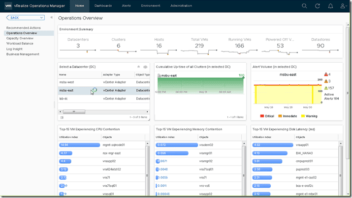The height and width of the screenshot is (198, 352).
Task: Open the search magnifier icon
Action: 304,6
